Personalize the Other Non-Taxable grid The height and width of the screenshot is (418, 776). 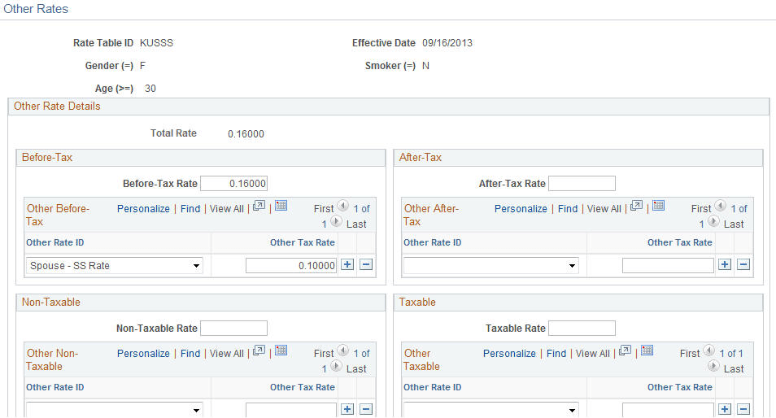click(x=143, y=354)
